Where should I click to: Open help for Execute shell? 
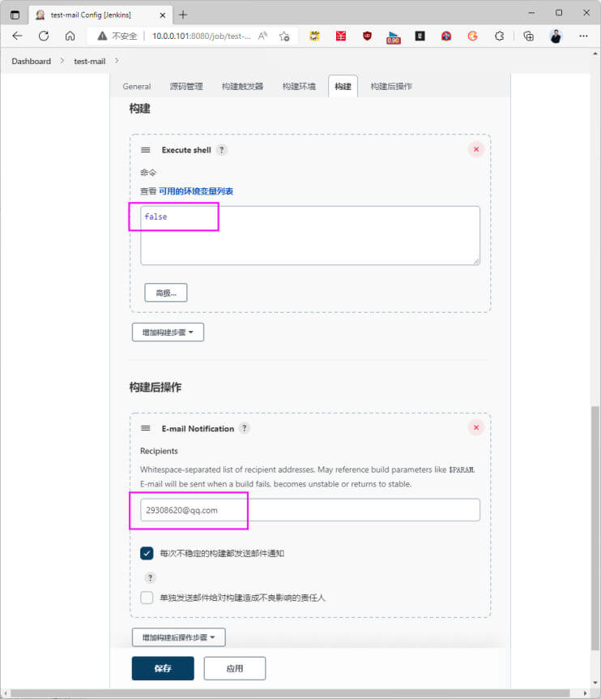tap(222, 150)
